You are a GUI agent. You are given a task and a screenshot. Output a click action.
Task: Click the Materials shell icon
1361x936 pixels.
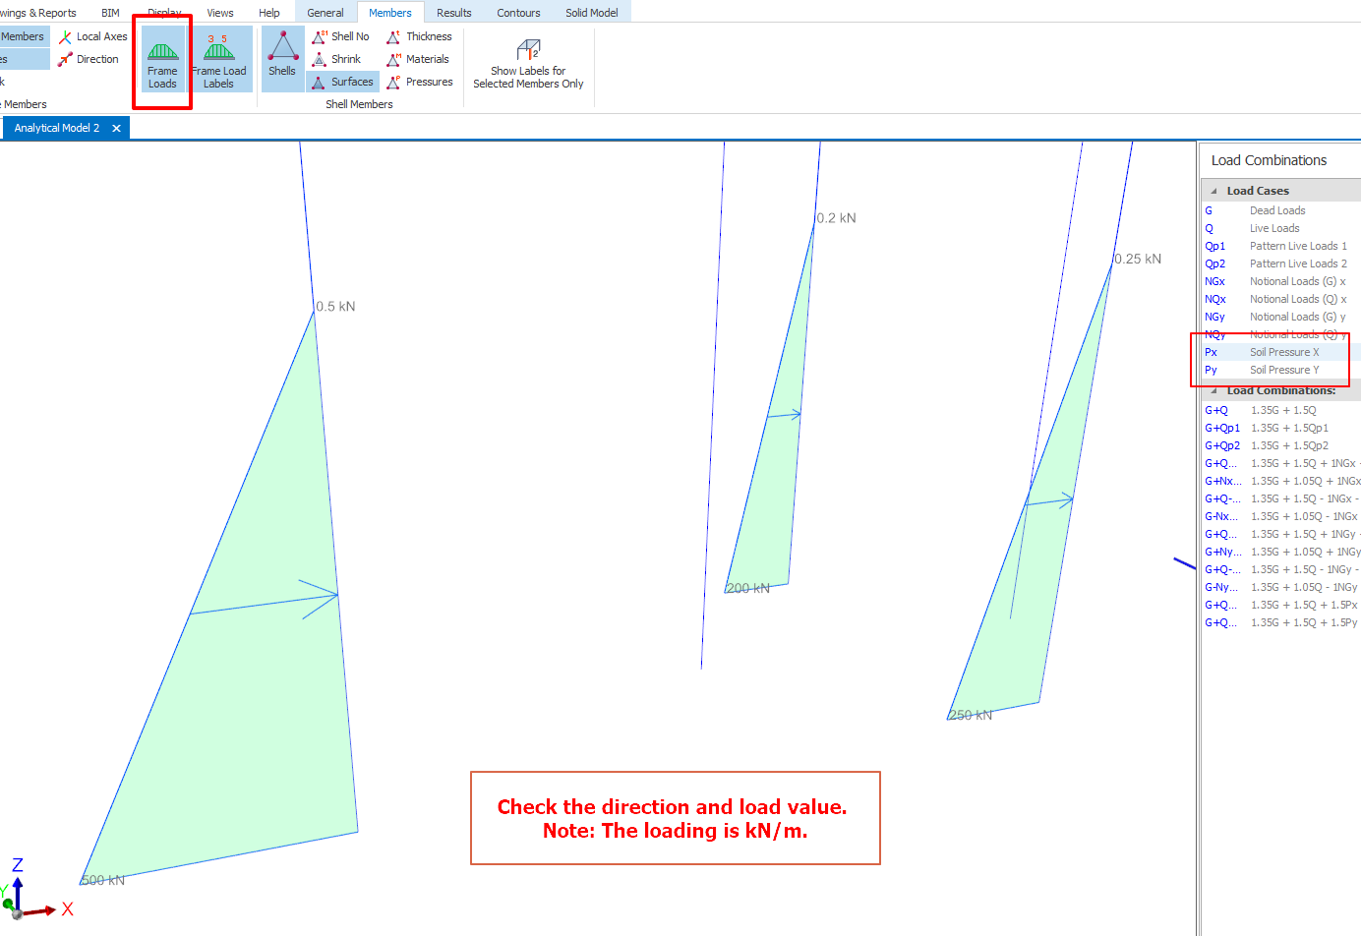click(x=418, y=59)
